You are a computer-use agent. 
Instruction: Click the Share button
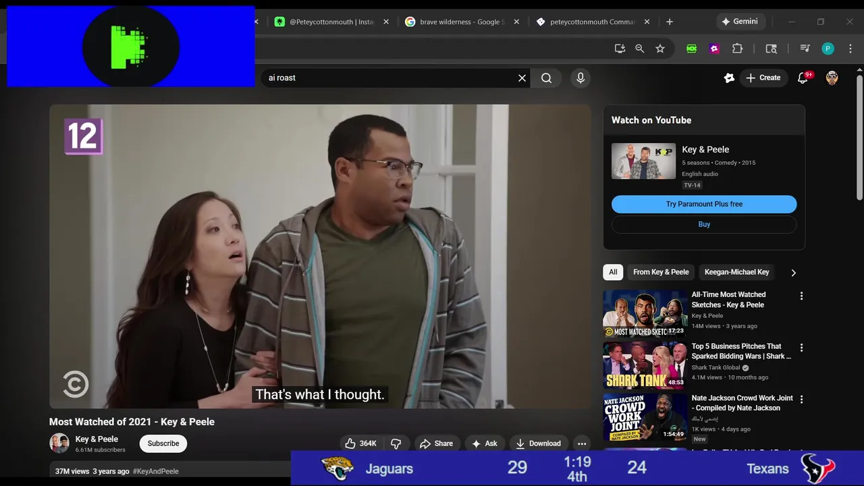436,443
